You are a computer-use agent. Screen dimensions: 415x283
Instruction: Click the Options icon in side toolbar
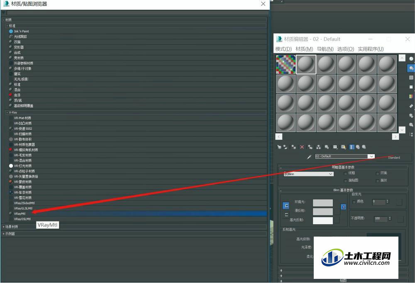[x=411, y=116]
